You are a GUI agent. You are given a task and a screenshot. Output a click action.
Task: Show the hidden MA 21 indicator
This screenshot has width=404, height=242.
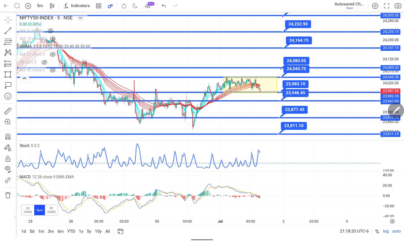[52, 54]
